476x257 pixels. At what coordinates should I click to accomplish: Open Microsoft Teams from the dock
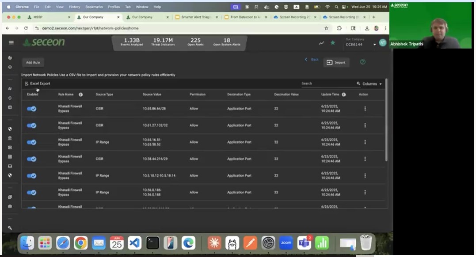coord(304,243)
